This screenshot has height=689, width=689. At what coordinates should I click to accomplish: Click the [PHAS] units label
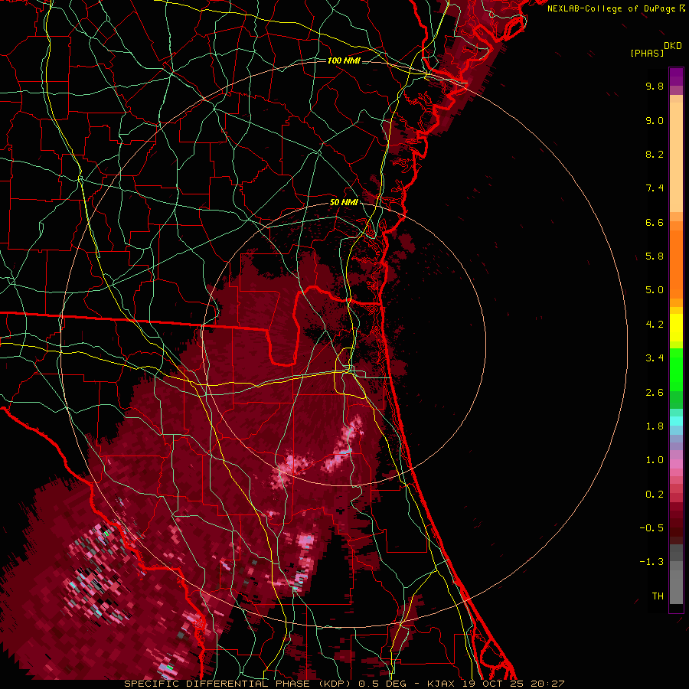point(647,54)
